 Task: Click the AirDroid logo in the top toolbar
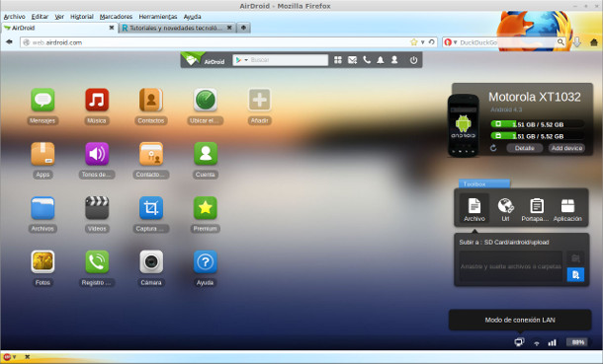click(x=204, y=60)
